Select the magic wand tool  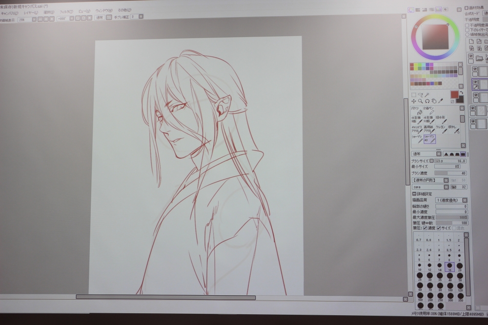[x=427, y=95]
